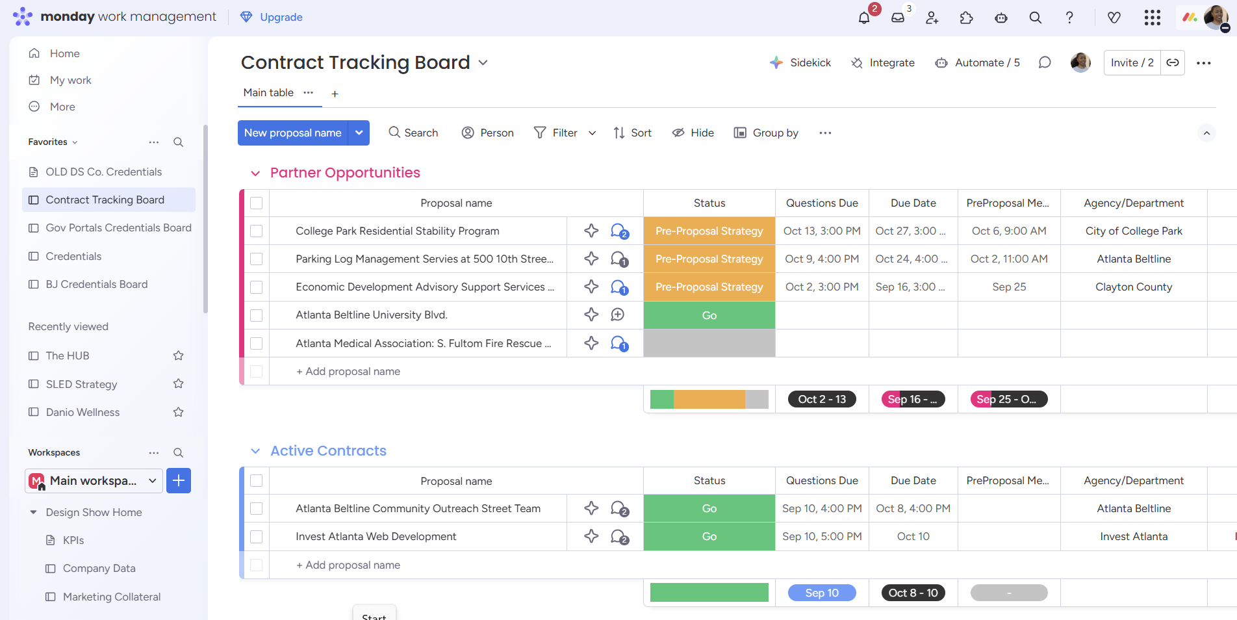This screenshot has width=1237, height=620.
Task: Open the inbox tray icon
Action: 898,18
